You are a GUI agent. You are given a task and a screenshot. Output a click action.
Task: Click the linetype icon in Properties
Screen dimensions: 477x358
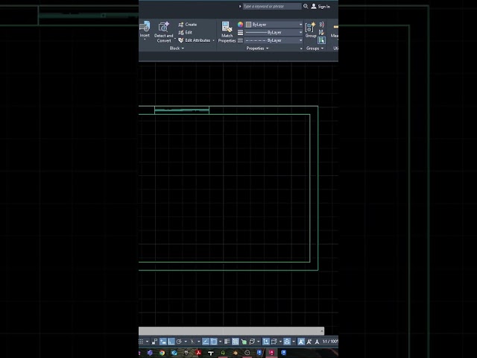pyautogui.click(x=240, y=40)
